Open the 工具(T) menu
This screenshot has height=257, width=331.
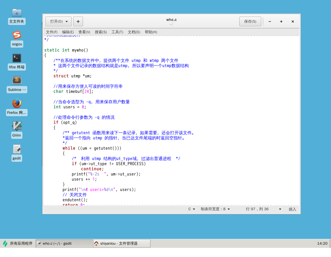117,32
